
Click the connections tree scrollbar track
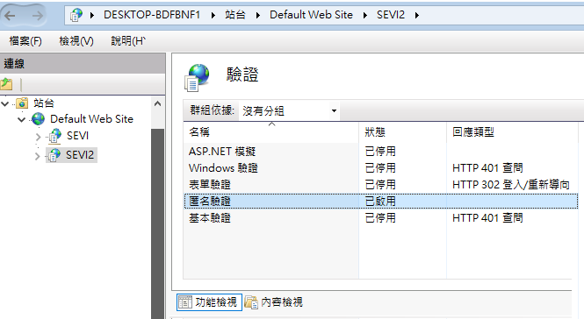157,223
